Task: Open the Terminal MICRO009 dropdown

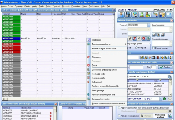Action: tap(149, 25)
